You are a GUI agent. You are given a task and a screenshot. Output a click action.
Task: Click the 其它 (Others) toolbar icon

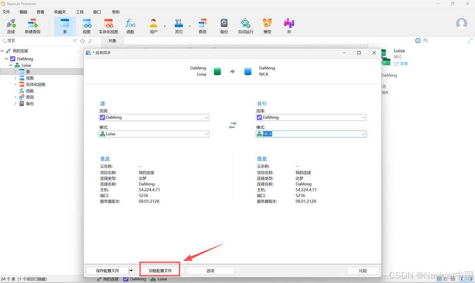179,26
